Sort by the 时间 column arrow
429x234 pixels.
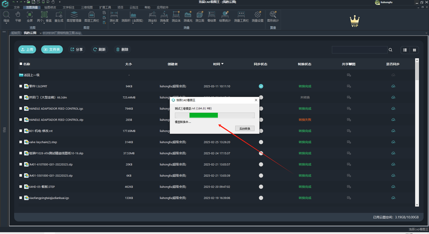click(x=222, y=64)
